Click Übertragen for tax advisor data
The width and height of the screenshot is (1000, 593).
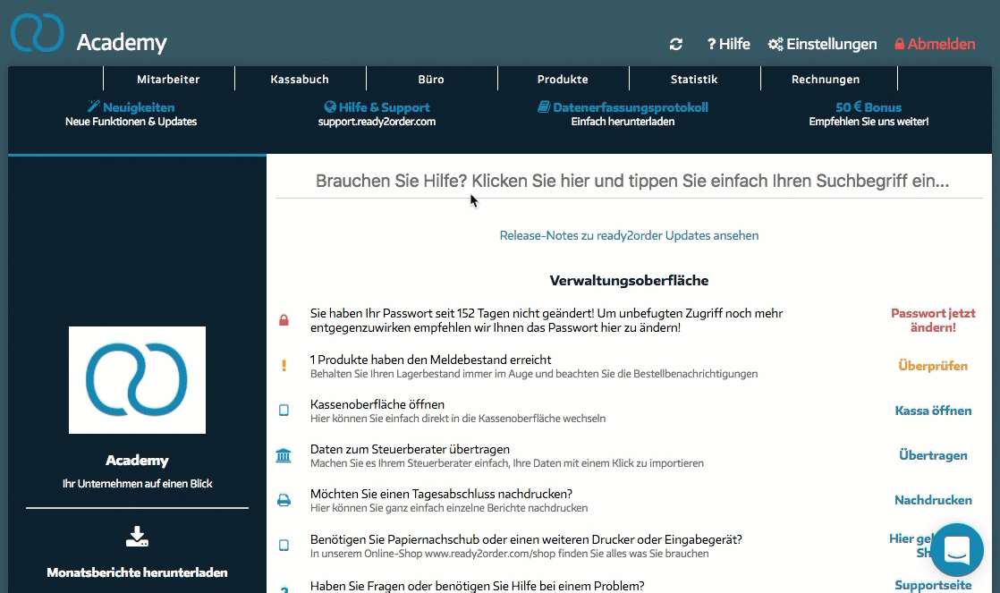click(x=933, y=455)
